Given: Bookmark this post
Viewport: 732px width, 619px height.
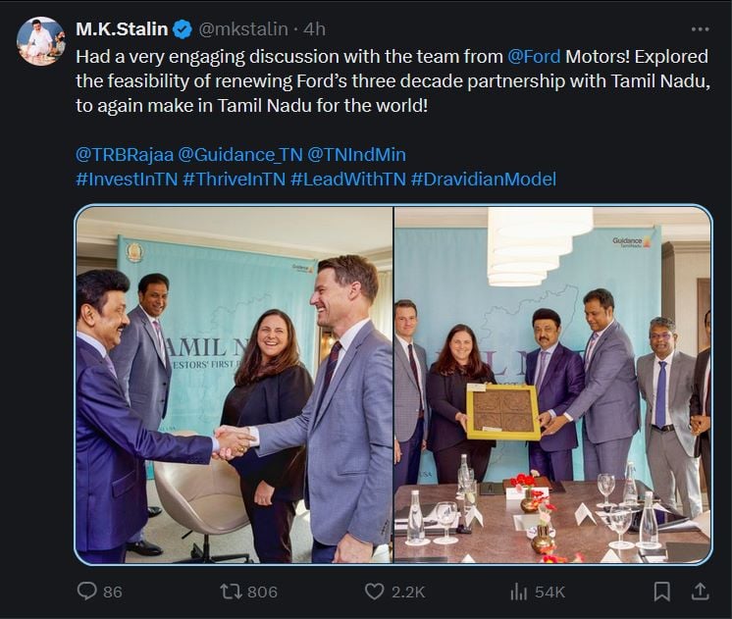Looking at the screenshot, I should [x=662, y=592].
